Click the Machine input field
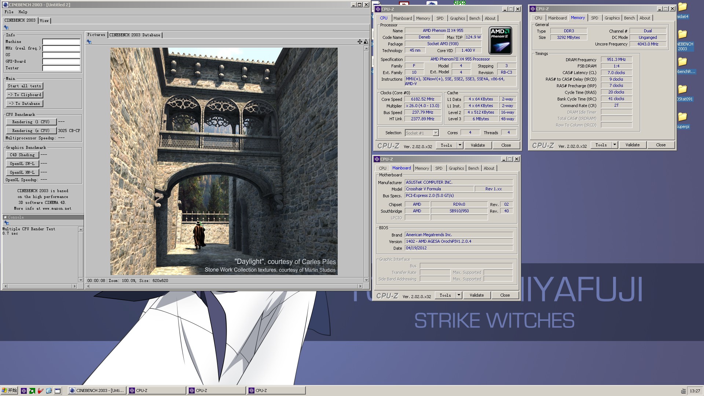 point(61,42)
